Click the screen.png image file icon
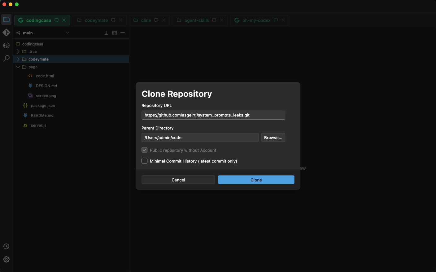 click(30, 96)
